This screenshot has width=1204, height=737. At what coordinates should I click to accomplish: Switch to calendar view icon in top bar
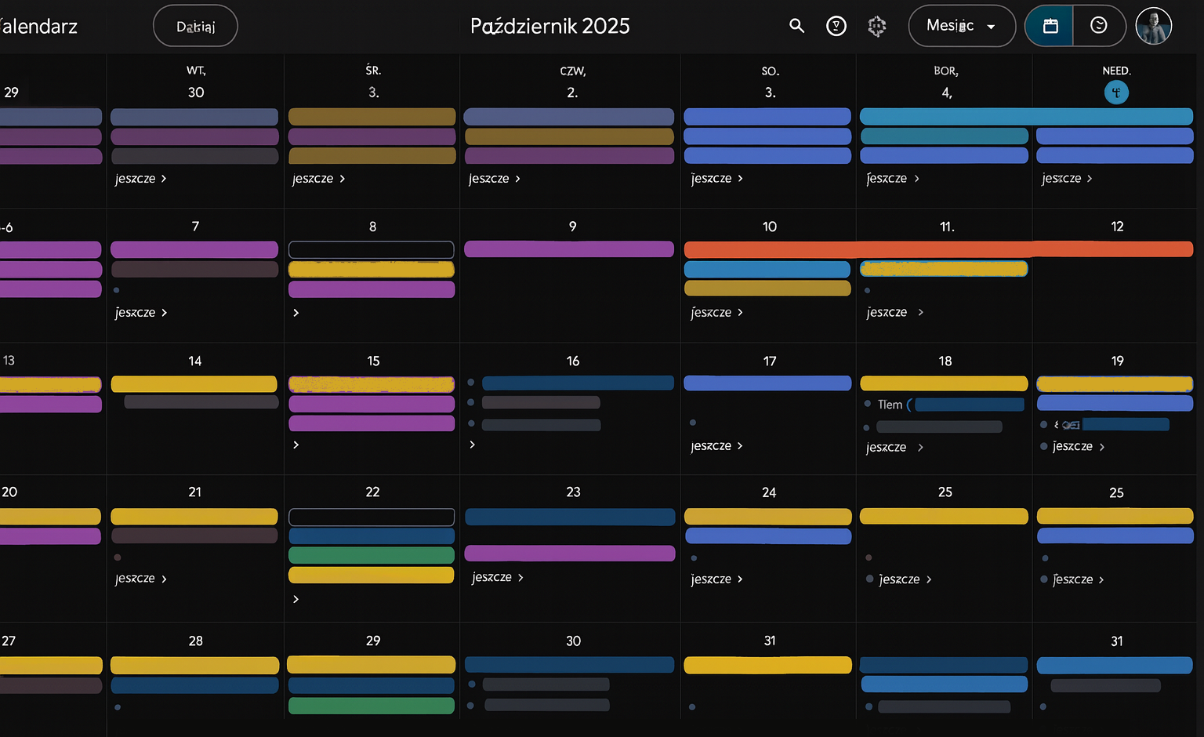click(1050, 26)
